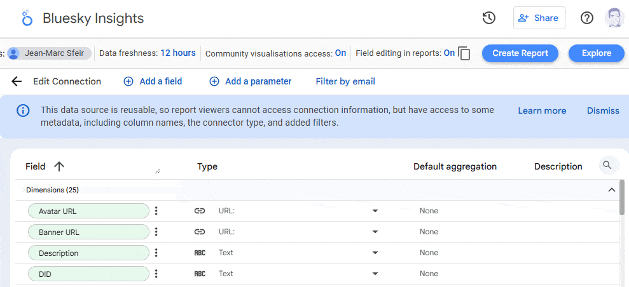Click Edit Connection
629x287 pixels.
click(67, 82)
